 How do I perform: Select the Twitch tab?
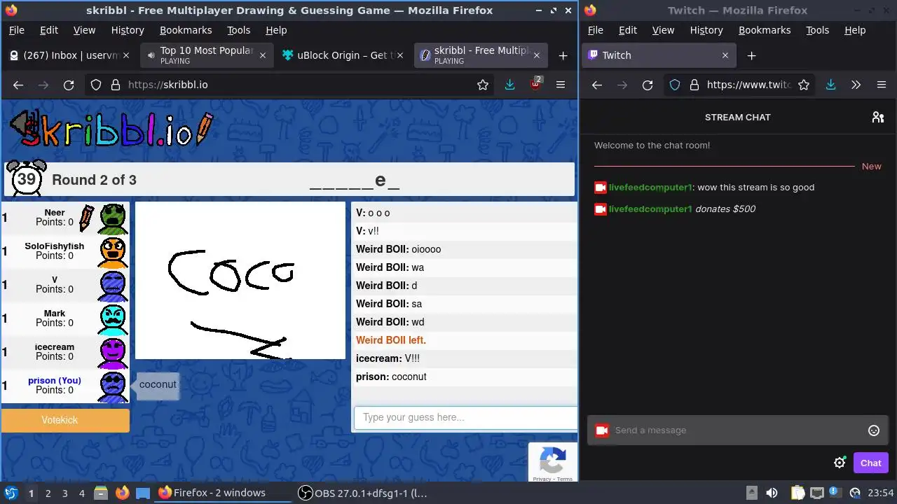(x=659, y=55)
